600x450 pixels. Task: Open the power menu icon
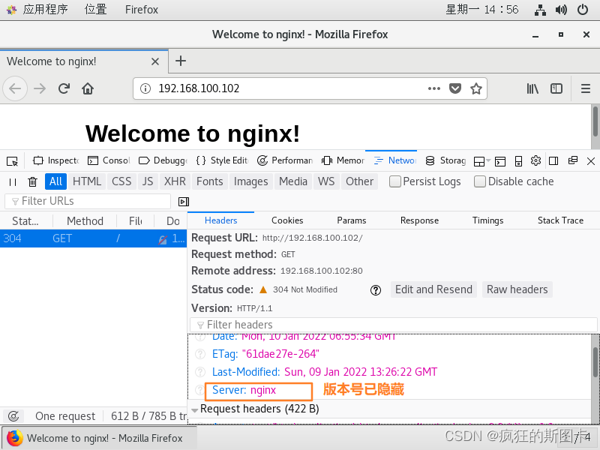[583, 10]
